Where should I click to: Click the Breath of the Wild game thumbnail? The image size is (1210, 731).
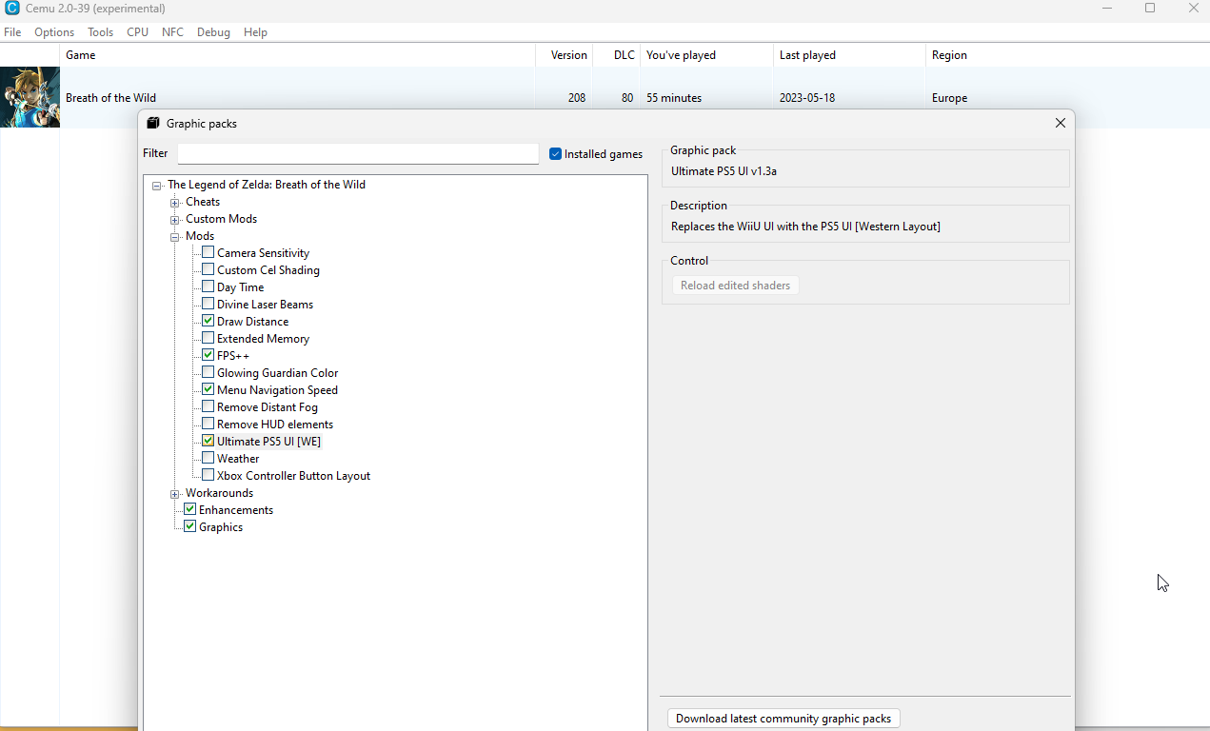pyautogui.click(x=30, y=97)
